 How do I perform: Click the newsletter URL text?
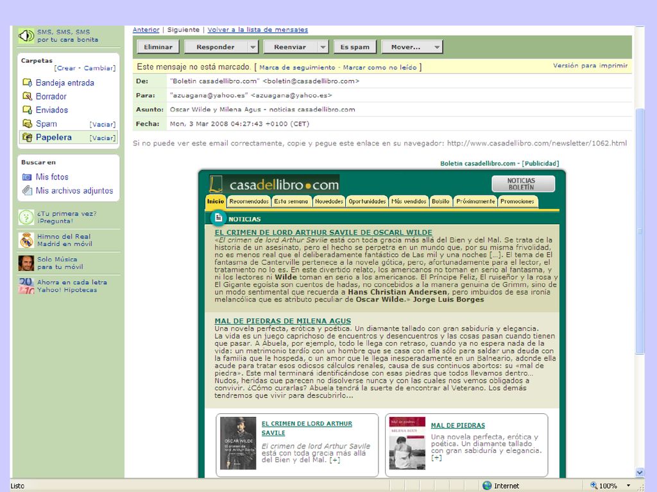pos(537,143)
